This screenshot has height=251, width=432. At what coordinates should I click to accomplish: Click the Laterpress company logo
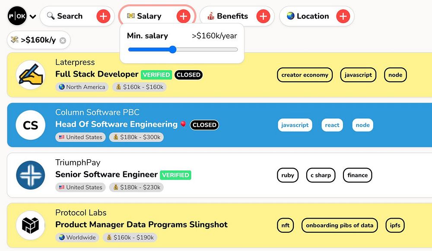click(x=31, y=75)
